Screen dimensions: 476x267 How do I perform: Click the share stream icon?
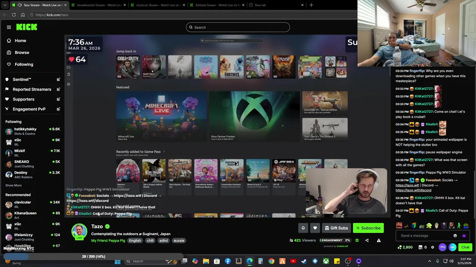367,240
